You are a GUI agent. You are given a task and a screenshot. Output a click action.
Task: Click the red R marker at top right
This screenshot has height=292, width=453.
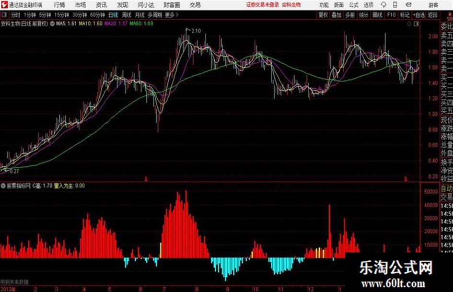(449, 15)
